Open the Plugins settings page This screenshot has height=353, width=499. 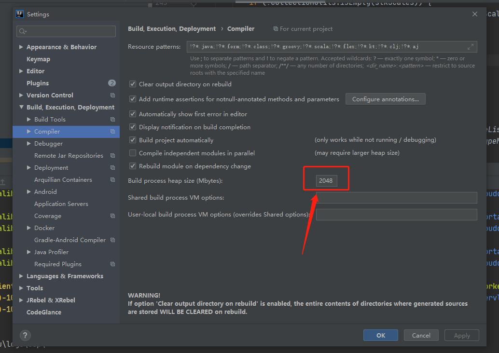click(x=38, y=83)
